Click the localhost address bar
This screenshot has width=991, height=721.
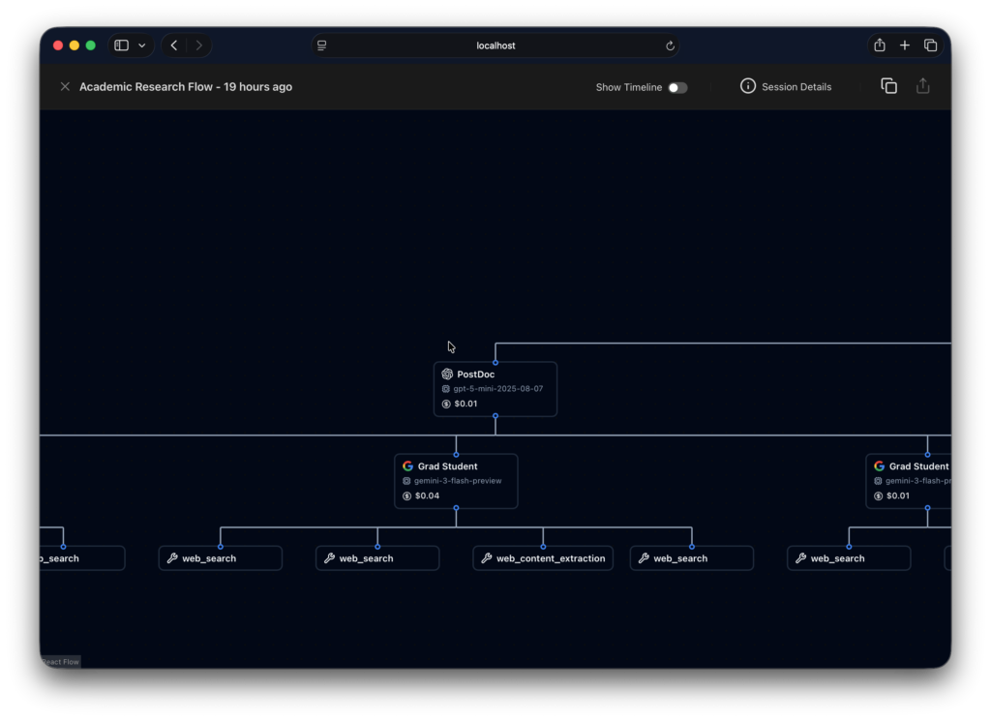495,45
